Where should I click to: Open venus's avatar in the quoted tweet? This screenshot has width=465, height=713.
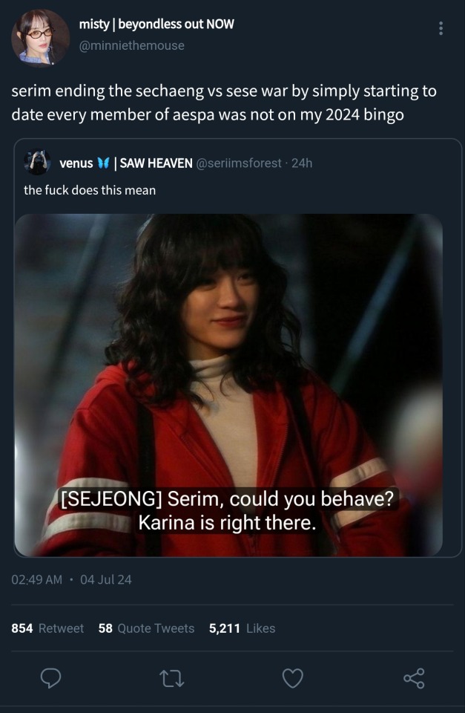[x=36, y=163]
